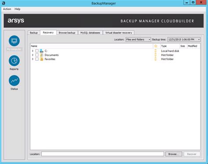Click the 'Local hard disk' type cell
208x164 pixels.
170,51
